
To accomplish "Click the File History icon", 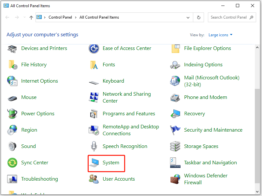I will (x=12, y=65).
